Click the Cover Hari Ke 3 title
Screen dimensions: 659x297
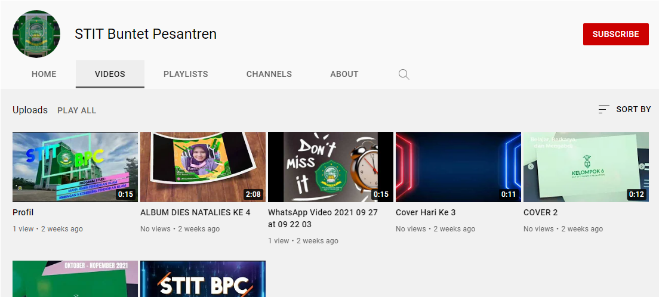[x=426, y=212]
